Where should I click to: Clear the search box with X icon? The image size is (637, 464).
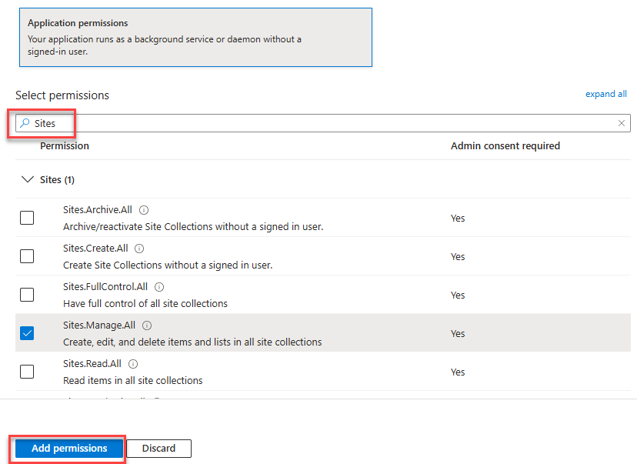(622, 123)
